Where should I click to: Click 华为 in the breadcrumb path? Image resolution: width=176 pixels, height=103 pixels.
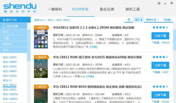pos(50,20)
